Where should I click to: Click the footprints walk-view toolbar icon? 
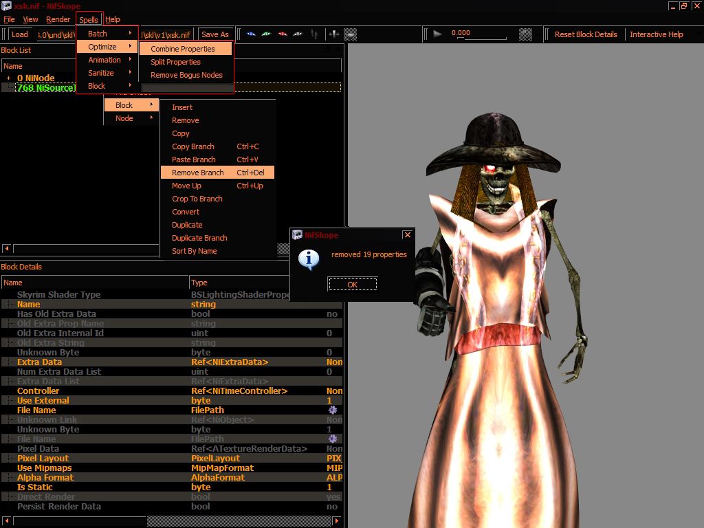click(314, 34)
